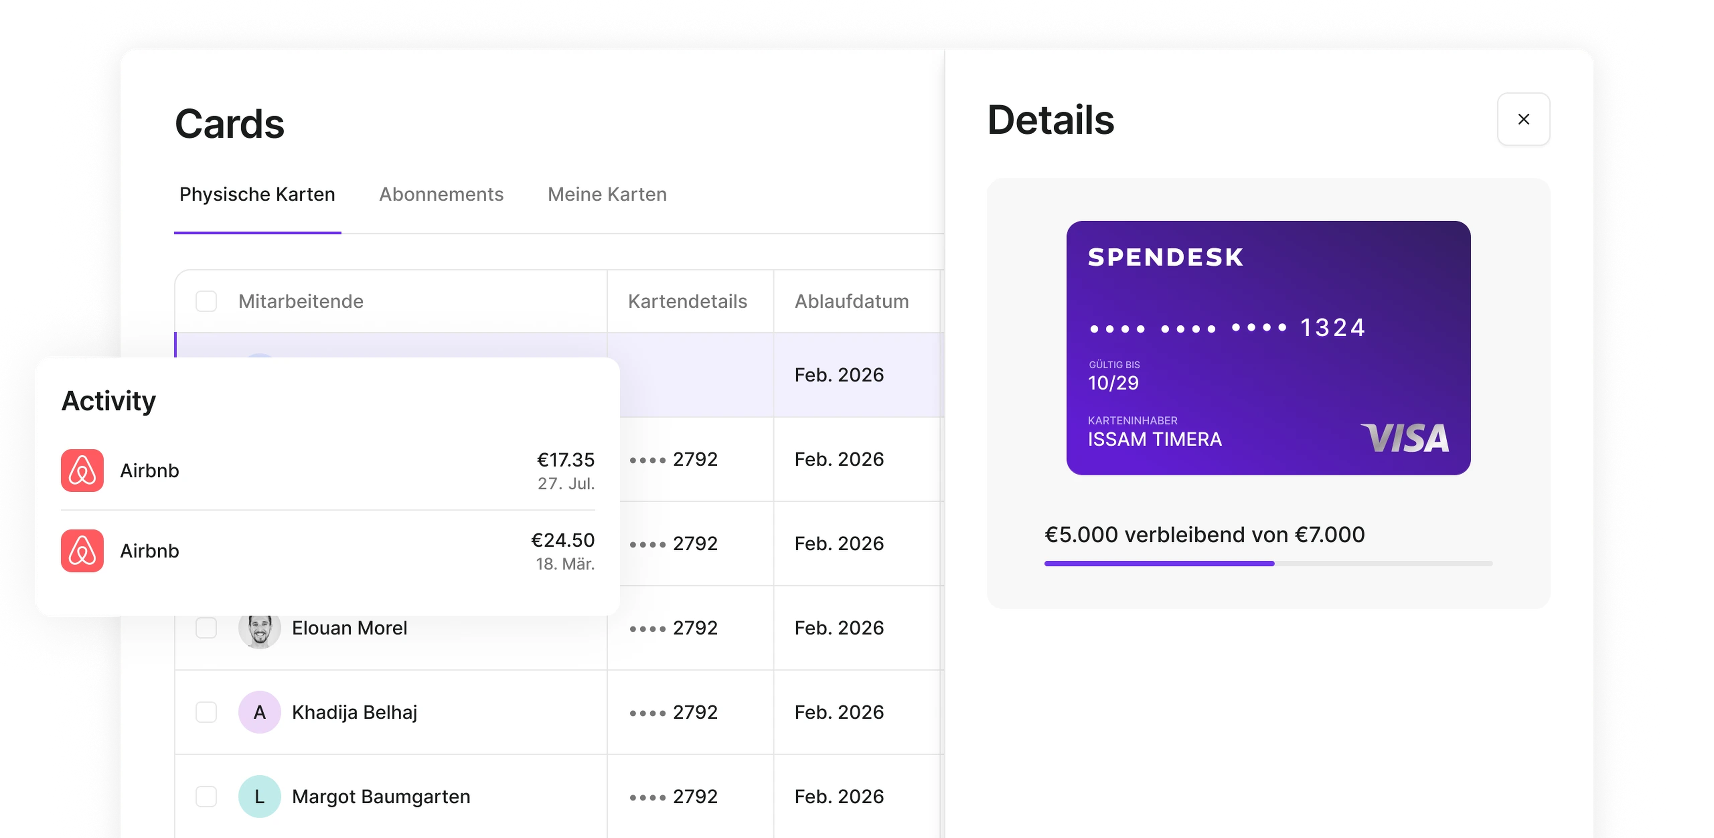
Task: Tick the checkbox for Khadija Belhaj
Action: pos(206,712)
